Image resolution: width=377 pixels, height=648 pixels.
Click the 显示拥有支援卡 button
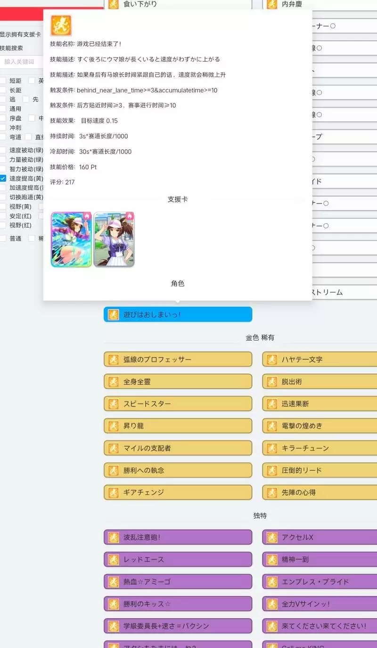[20, 34]
